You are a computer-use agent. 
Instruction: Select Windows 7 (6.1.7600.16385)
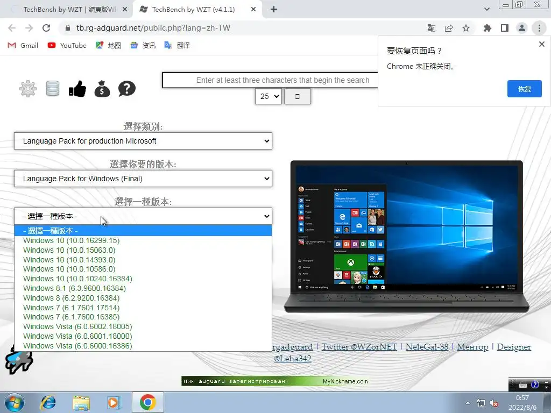[x=143, y=317]
